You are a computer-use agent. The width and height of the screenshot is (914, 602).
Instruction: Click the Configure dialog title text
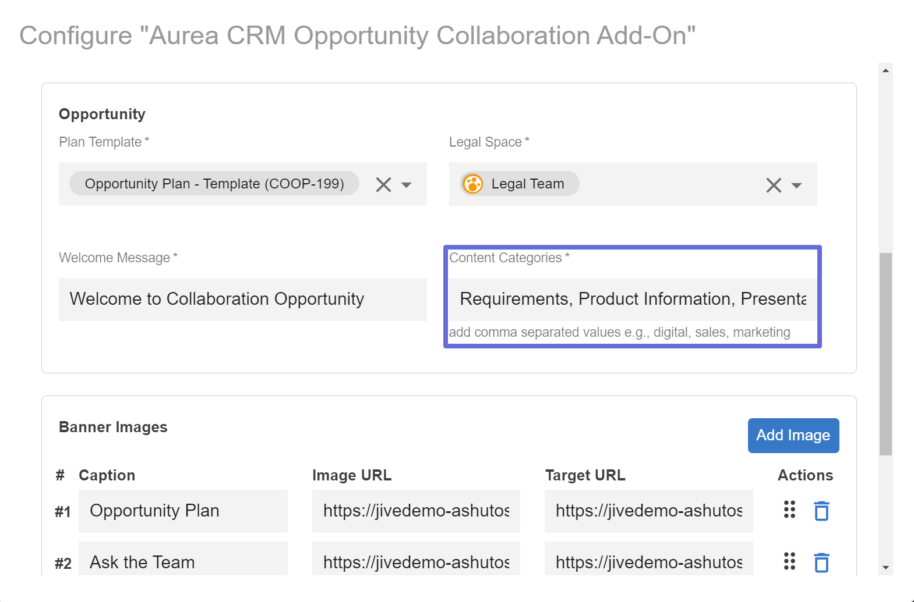pos(358,35)
